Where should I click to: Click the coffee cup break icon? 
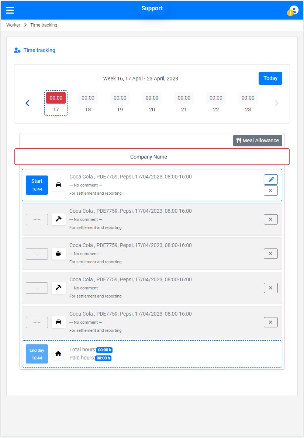click(x=58, y=254)
